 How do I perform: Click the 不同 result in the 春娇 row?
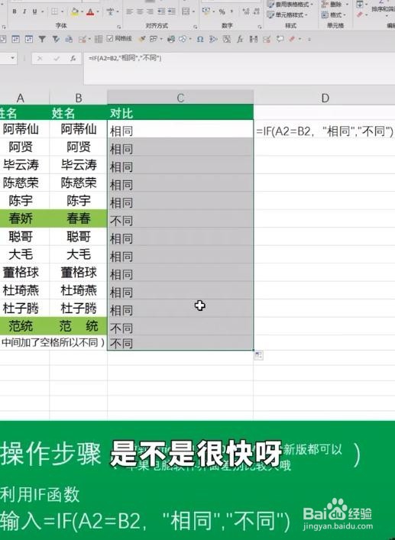[x=180, y=220]
